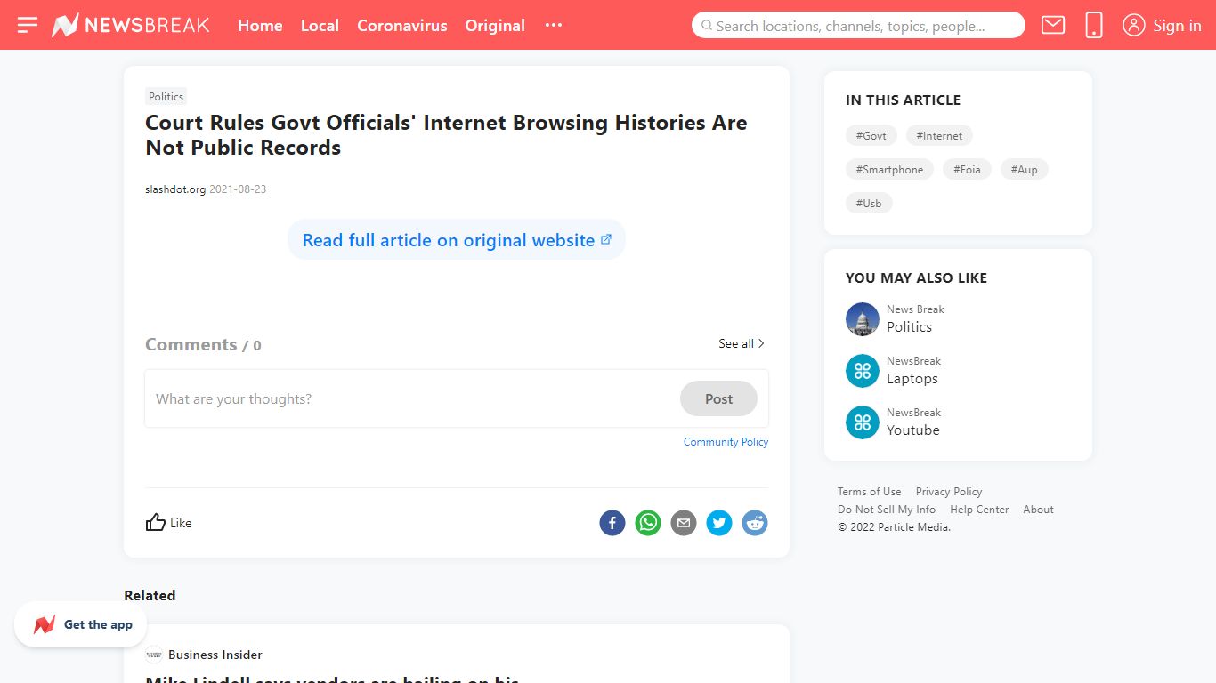The height and width of the screenshot is (683, 1216).
Task: Open the Help Center link
Action: [979, 509]
